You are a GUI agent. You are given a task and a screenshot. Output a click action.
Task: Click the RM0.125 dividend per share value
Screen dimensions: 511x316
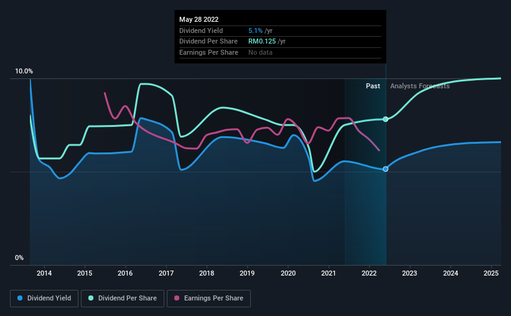point(262,42)
